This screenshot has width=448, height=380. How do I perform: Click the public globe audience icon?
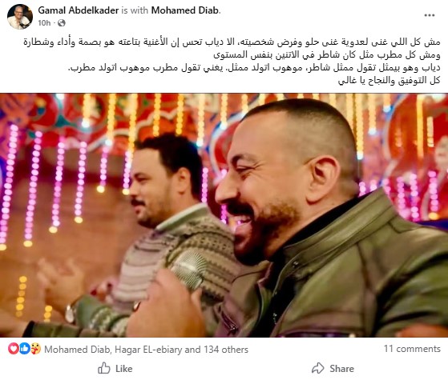[x=62, y=23]
